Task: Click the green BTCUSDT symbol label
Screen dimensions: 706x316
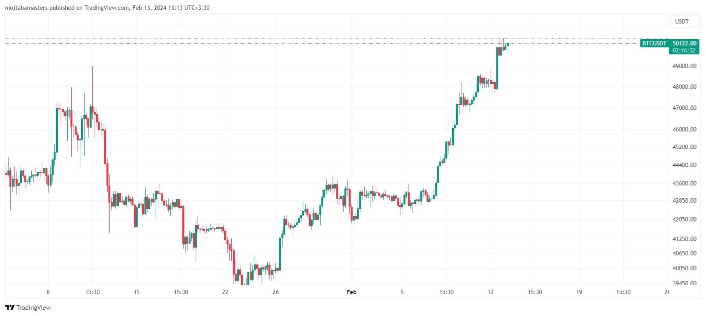Action: point(654,43)
